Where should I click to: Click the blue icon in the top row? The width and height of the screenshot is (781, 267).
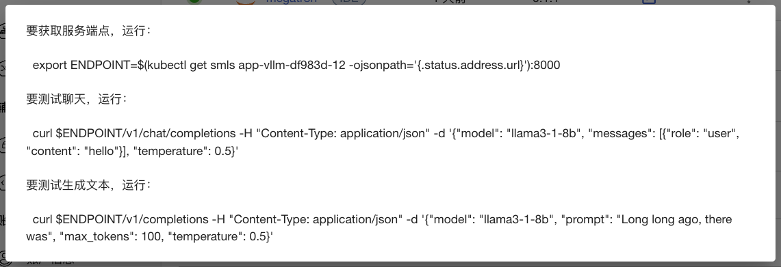click(648, 1)
